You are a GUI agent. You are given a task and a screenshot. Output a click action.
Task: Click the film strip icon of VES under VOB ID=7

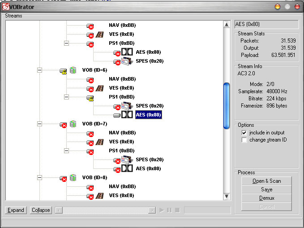(x=99, y=142)
